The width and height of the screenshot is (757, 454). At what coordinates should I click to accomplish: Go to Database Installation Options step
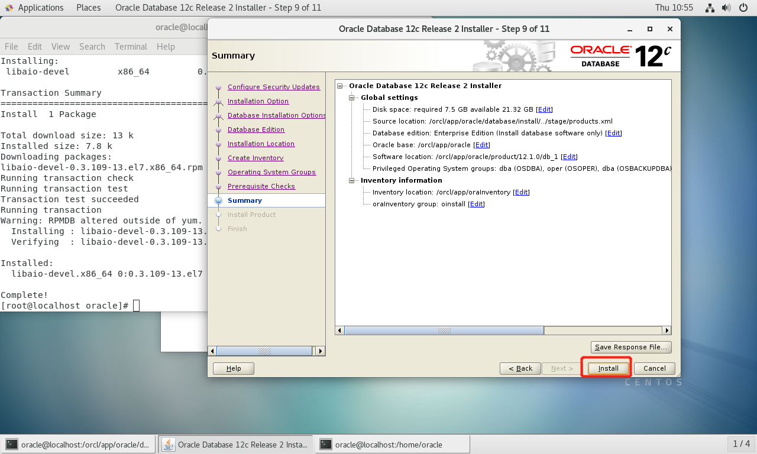pyautogui.click(x=277, y=115)
